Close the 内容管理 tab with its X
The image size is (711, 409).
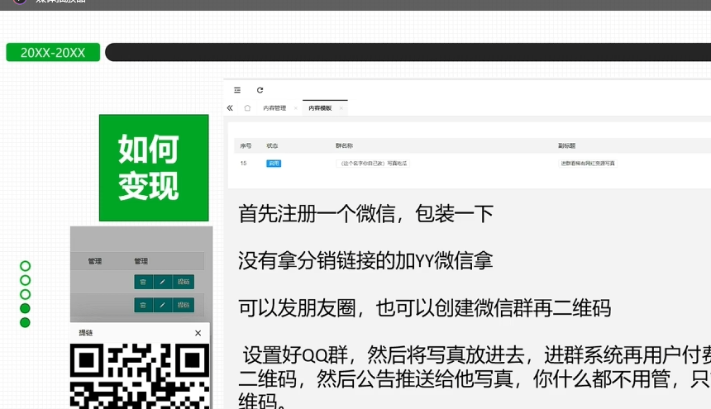tap(295, 108)
